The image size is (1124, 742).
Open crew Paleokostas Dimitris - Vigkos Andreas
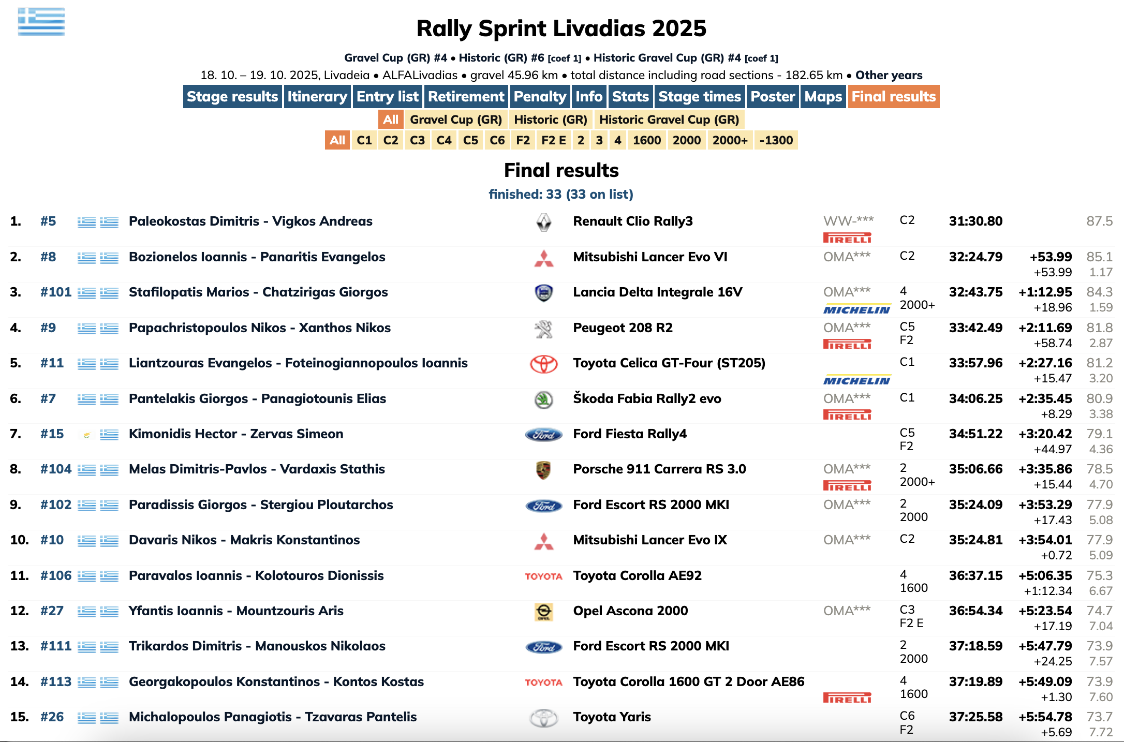point(250,221)
